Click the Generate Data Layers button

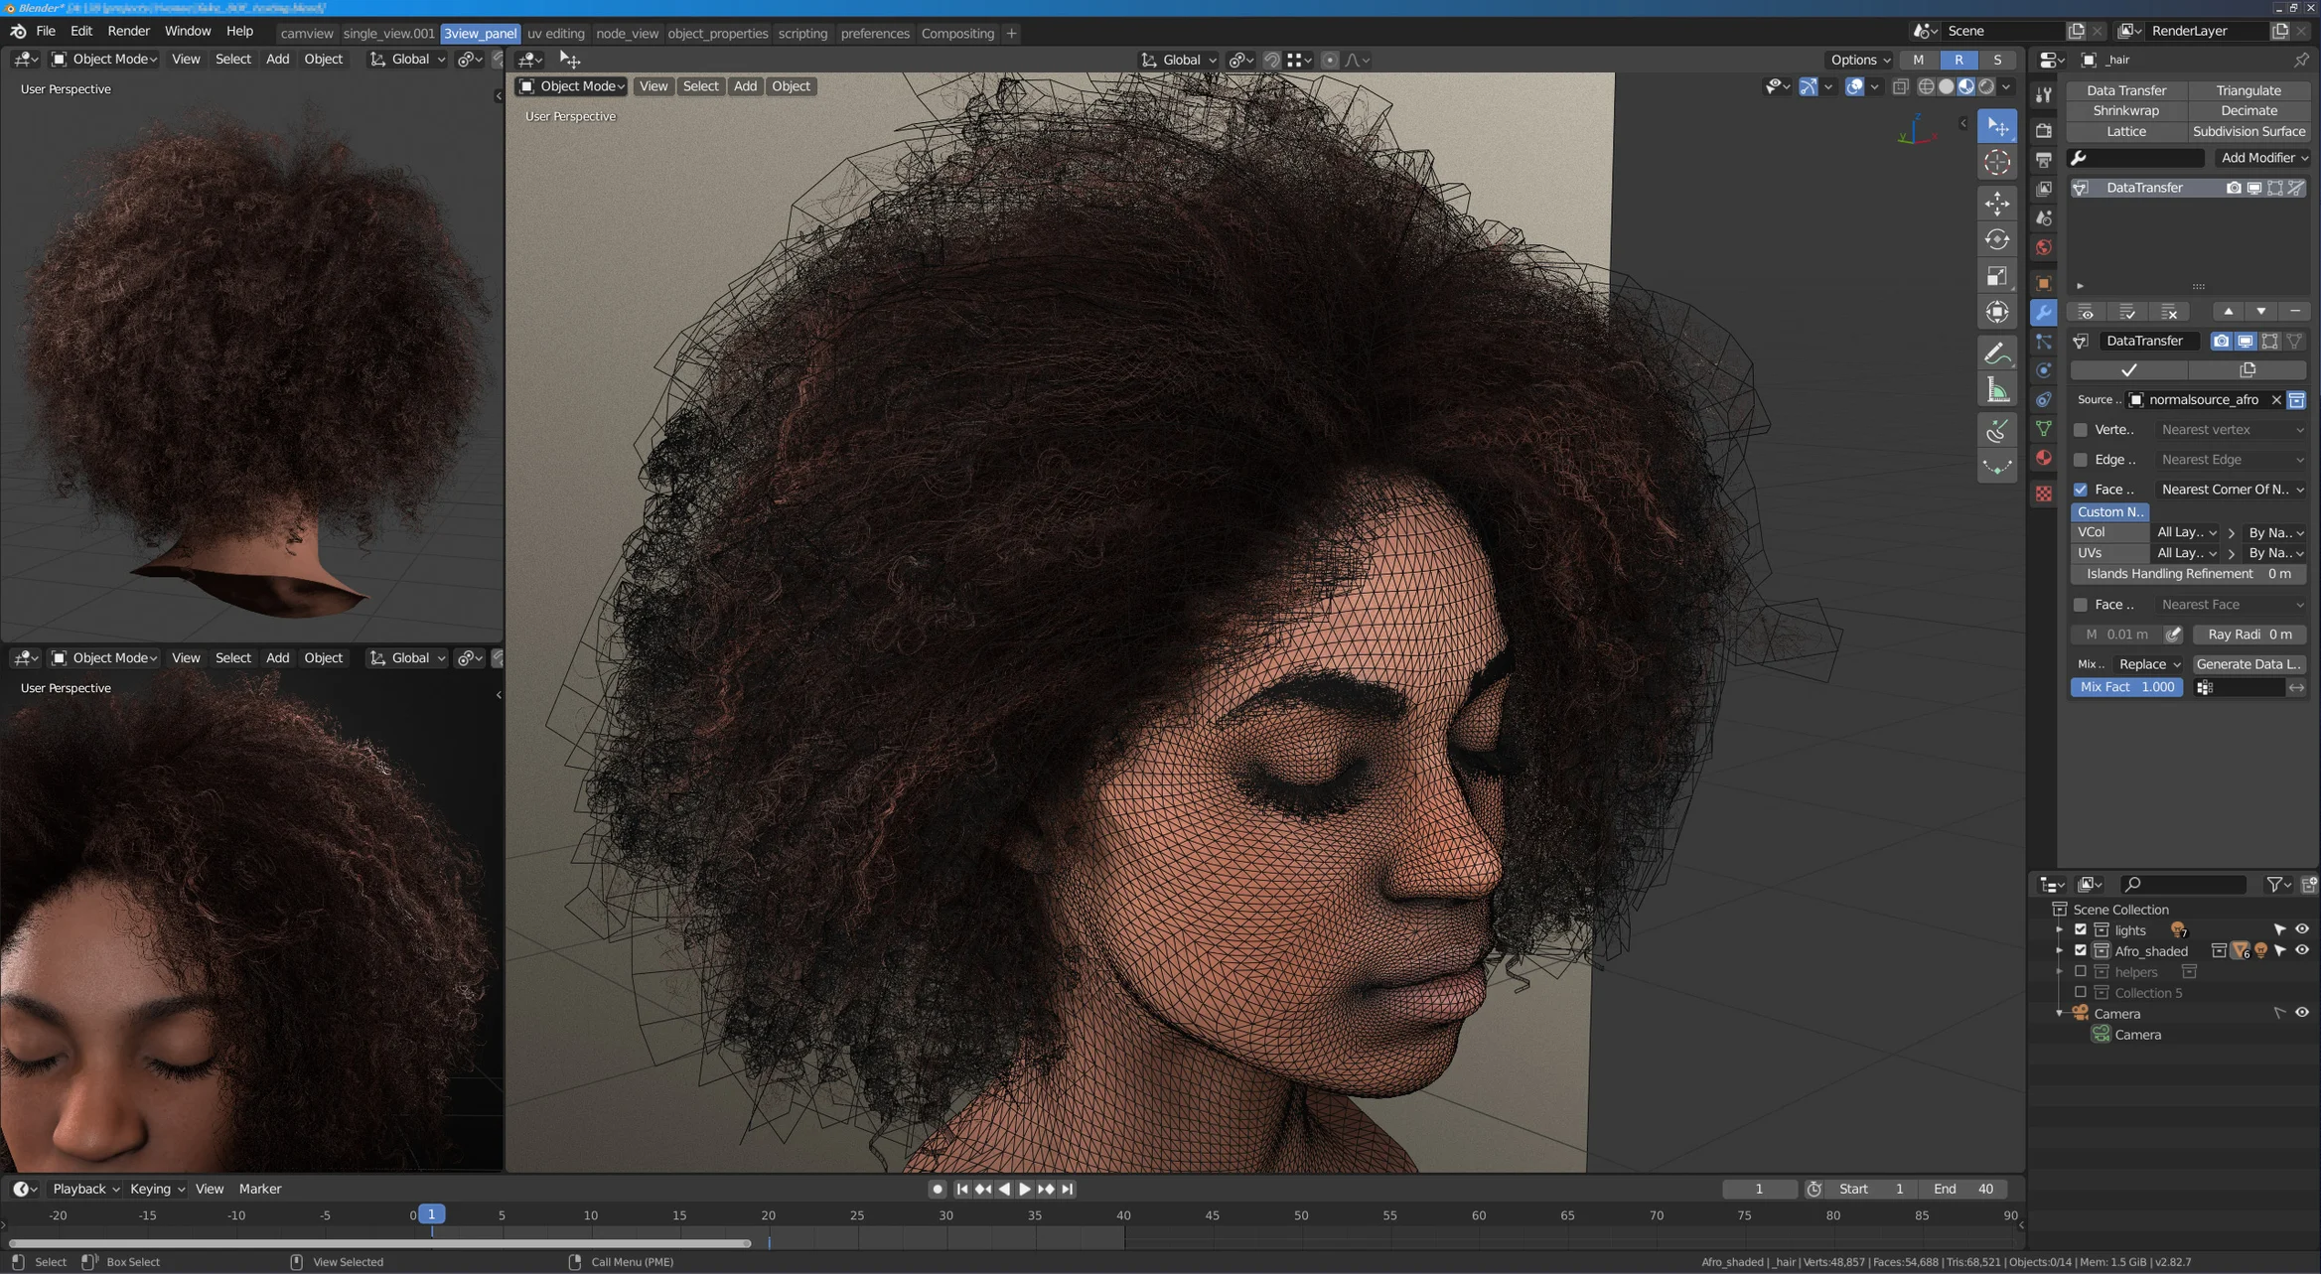click(x=2248, y=664)
